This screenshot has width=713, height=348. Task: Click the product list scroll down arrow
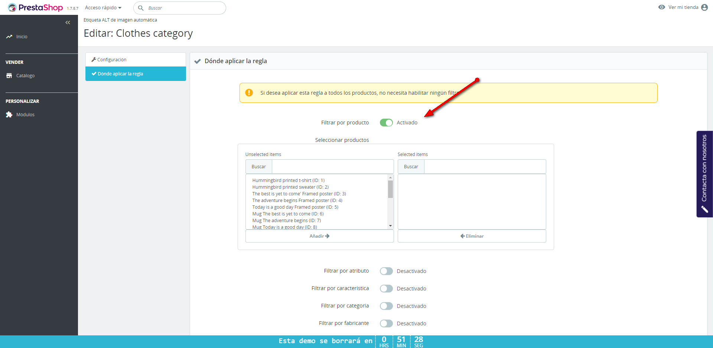point(390,226)
